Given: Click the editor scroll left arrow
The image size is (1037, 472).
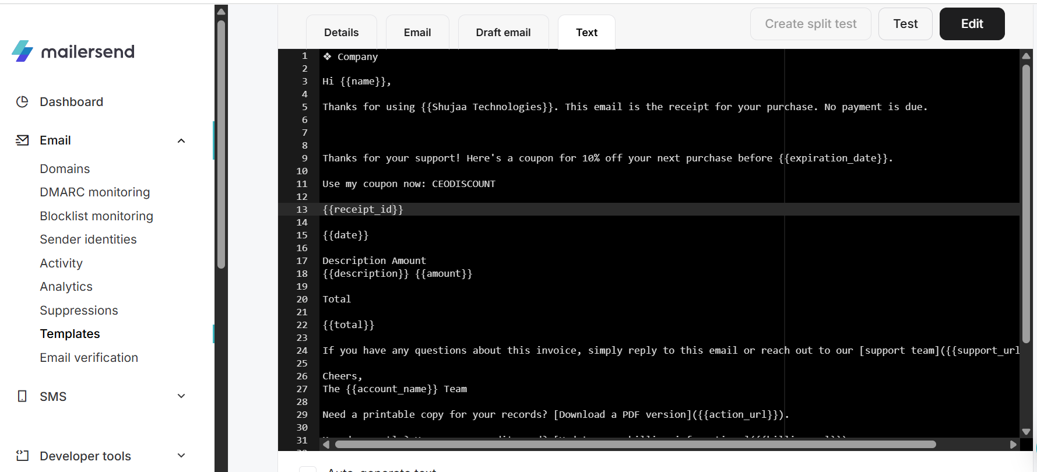Looking at the screenshot, I should coord(326,445).
